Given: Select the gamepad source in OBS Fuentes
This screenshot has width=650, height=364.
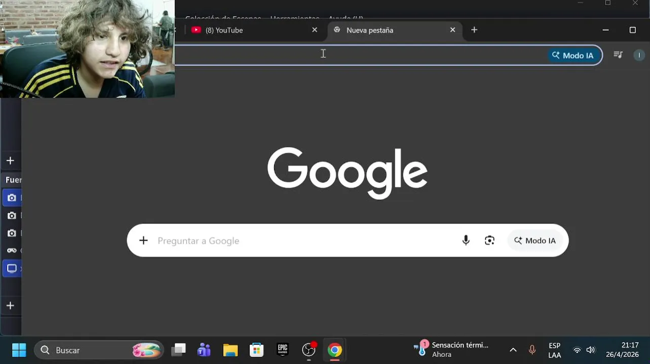Looking at the screenshot, I should [x=12, y=250].
